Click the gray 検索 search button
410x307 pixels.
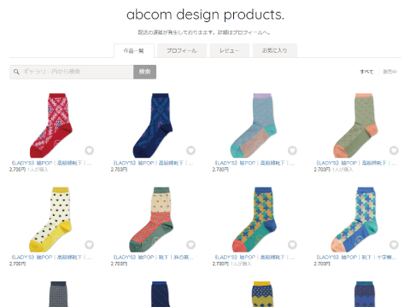point(144,72)
